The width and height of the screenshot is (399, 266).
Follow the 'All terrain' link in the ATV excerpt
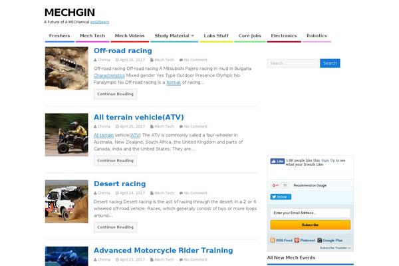click(x=104, y=135)
